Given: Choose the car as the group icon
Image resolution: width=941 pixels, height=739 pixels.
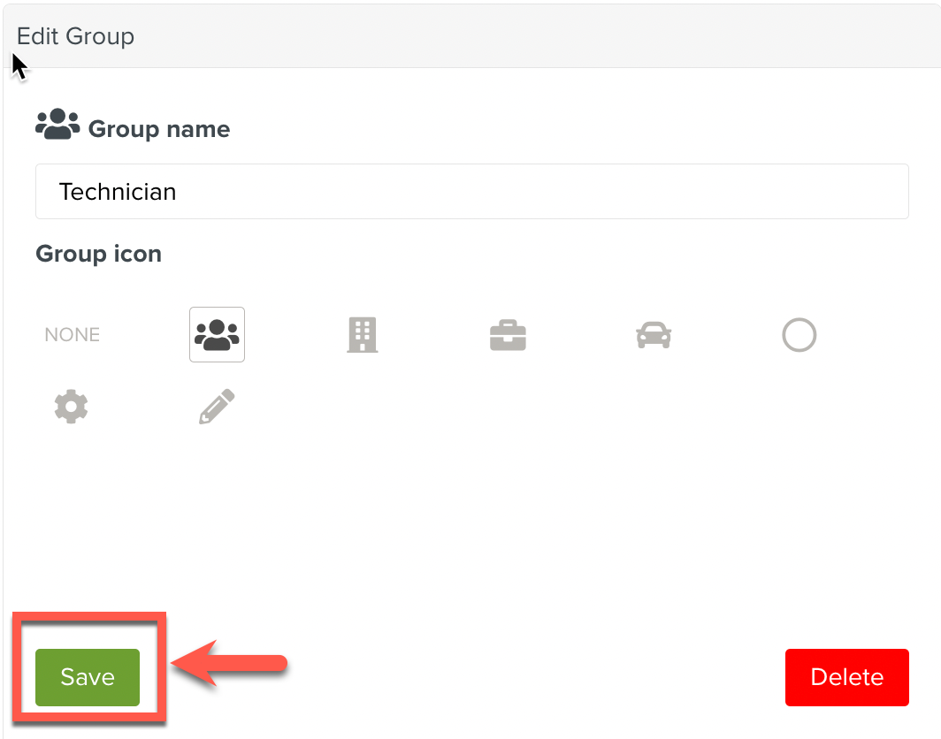Looking at the screenshot, I should (654, 334).
